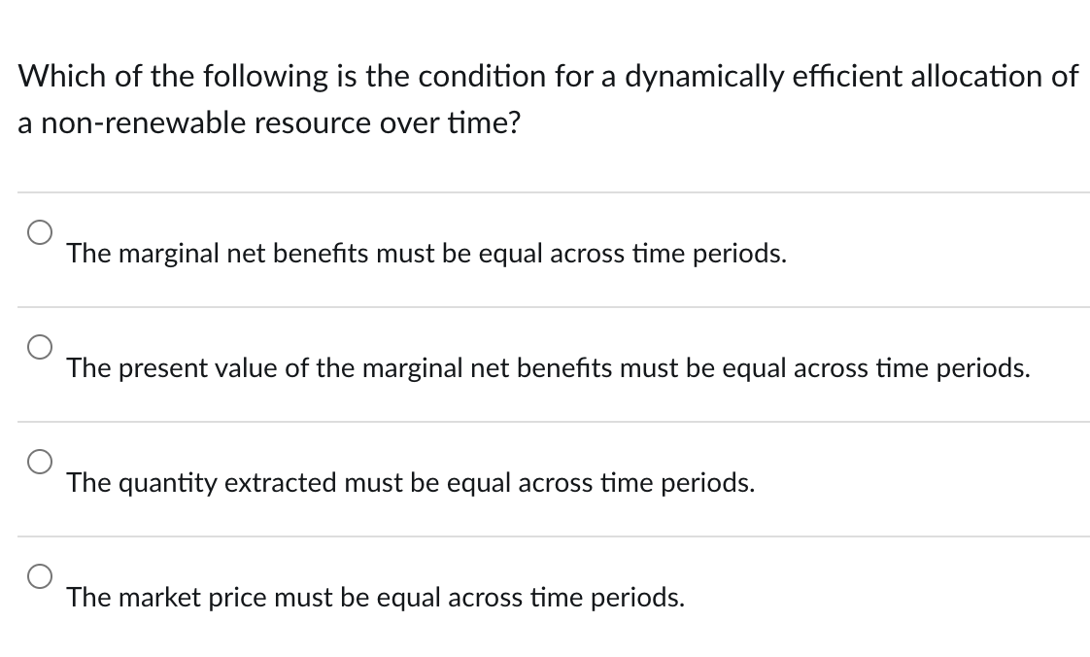Click the word marginal in the first option
1090x657 pixels.
(x=154, y=254)
